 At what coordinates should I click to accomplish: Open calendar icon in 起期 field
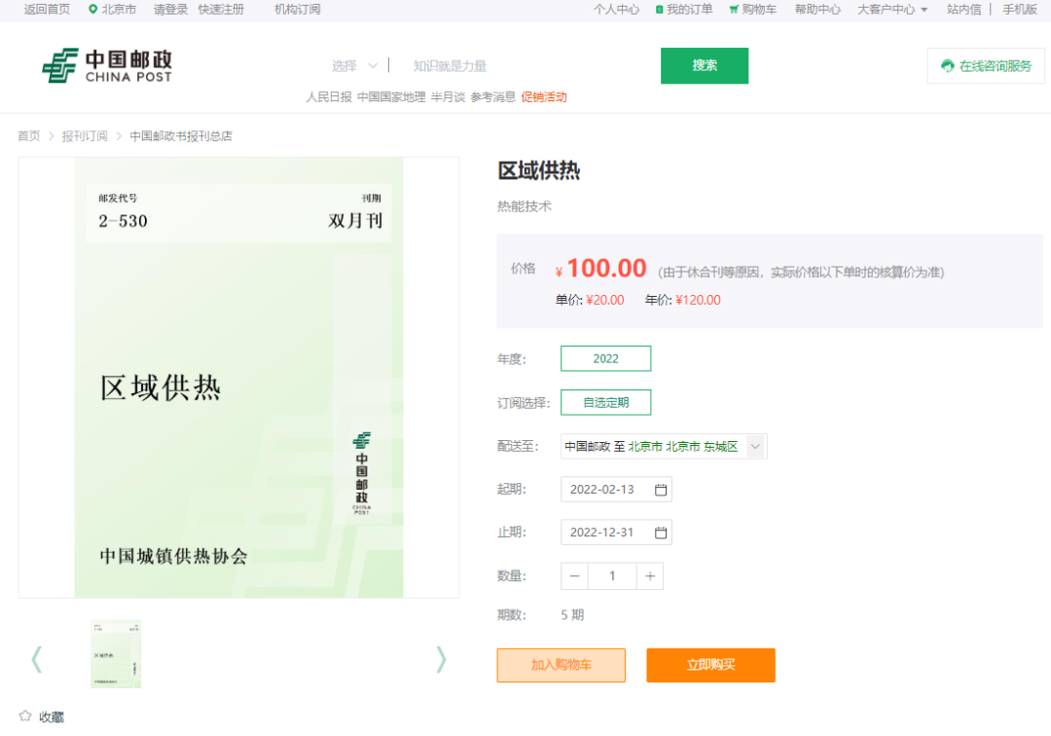[x=661, y=490]
